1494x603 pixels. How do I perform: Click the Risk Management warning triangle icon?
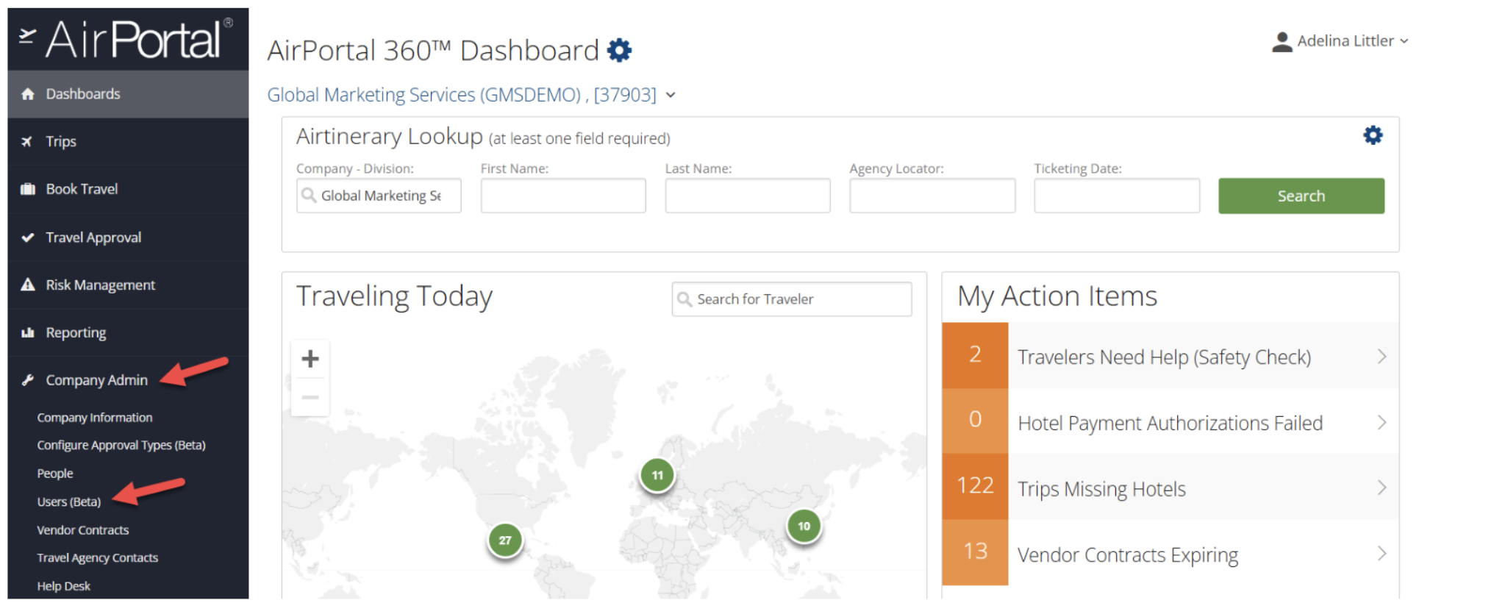(28, 285)
